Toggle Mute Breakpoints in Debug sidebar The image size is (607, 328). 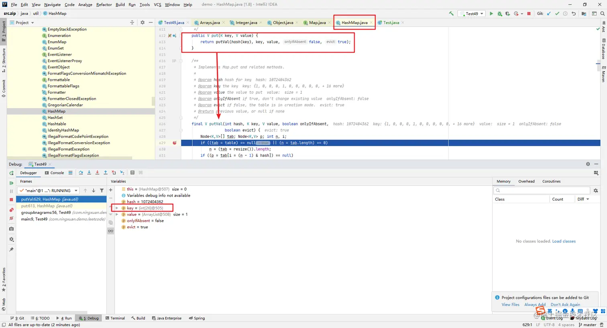(11, 218)
